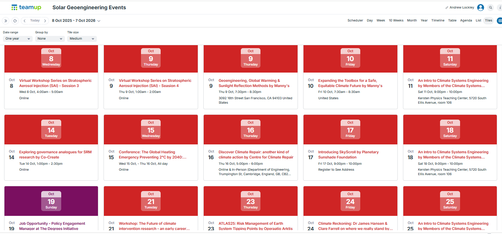Open Geoengineering, Global Warming & Sunlight Reflection event
The height and width of the screenshot is (234, 502).
click(254, 83)
